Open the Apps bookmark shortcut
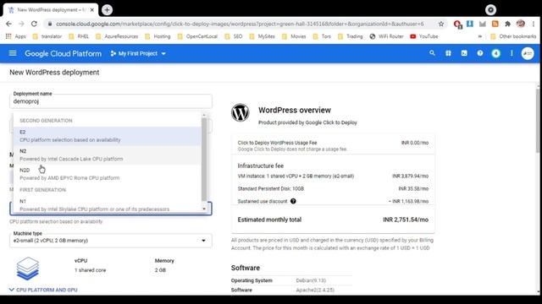The width and height of the screenshot is (542, 304). pos(15,36)
